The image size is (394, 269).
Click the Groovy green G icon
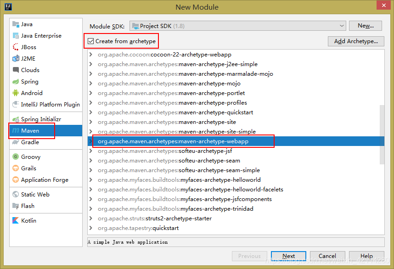[16, 157]
